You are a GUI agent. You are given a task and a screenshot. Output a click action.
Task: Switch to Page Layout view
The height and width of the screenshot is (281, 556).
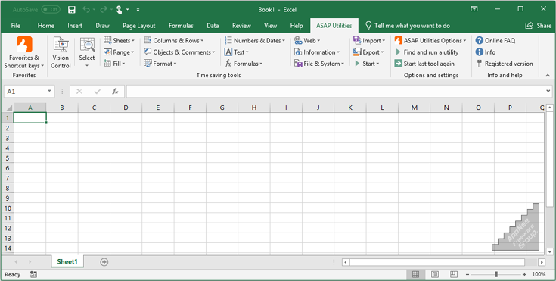[x=434, y=274]
